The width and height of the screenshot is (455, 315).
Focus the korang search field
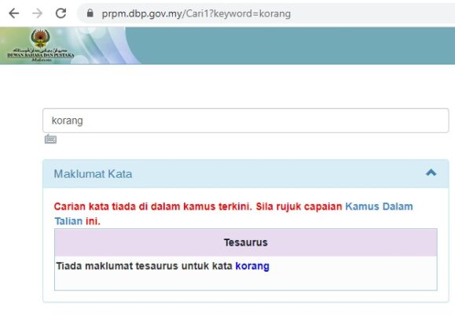245,120
